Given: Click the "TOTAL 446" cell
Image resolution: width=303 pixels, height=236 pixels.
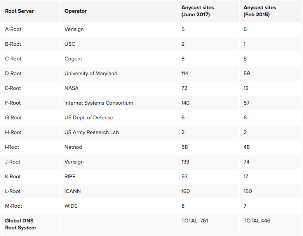Looking at the screenshot, I should point(257,220).
